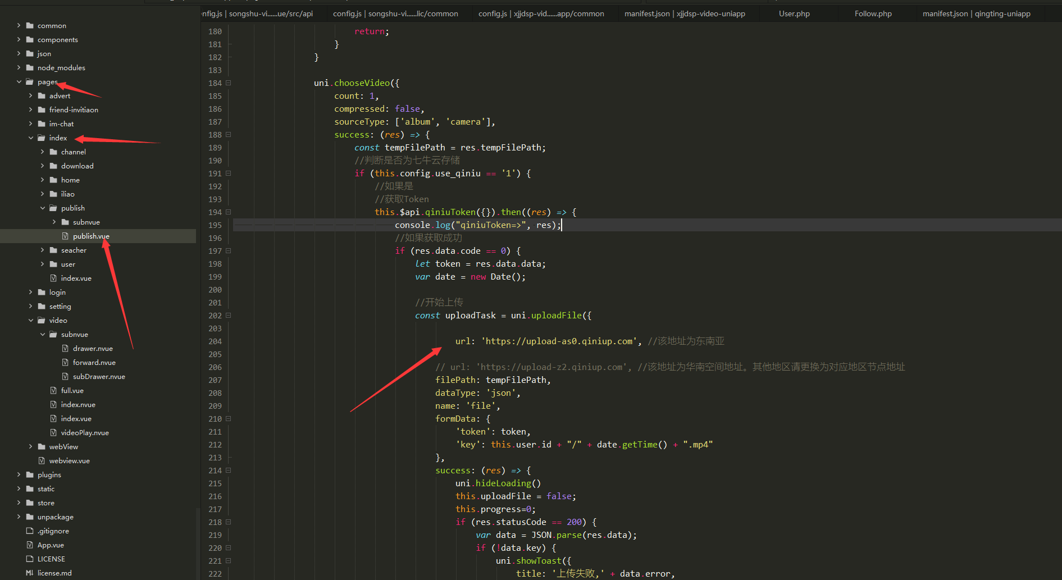Open the subvue folder under video
Image resolution: width=1062 pixels, height=580 pixels.
point(74,334)
